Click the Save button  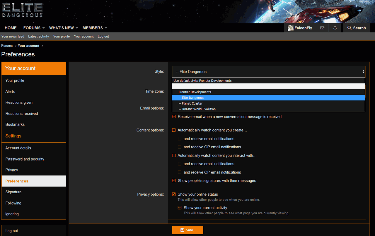[x=187, y=230]
